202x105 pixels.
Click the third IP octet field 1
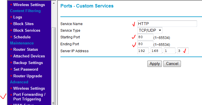[x=170, y=51]
